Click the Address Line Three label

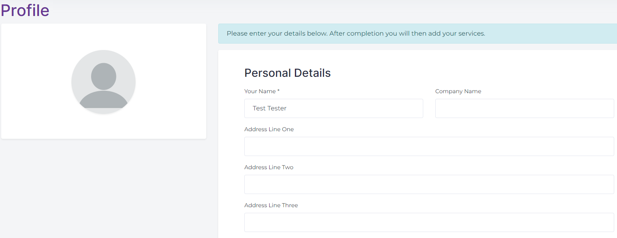coord(271,205)
